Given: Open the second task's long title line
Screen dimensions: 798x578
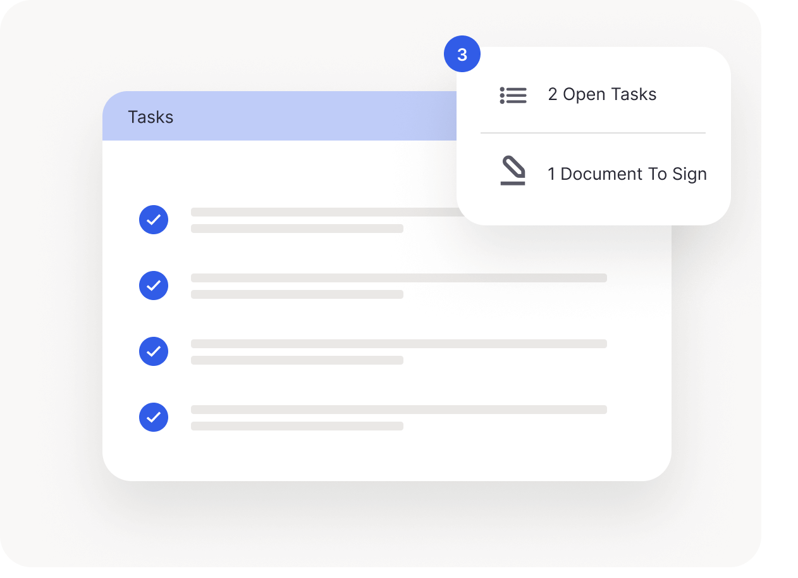Looking at the screenshot, I should [x=398, y=278].
